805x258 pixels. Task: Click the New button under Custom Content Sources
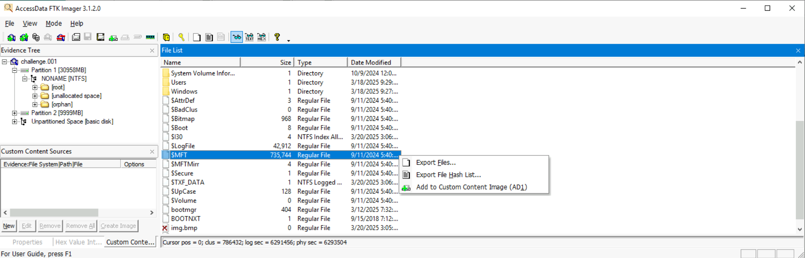point(9,226)
